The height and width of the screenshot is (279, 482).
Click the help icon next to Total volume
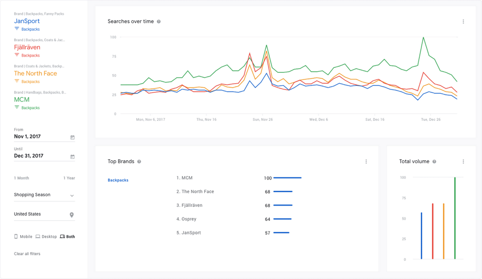point(434,162)
